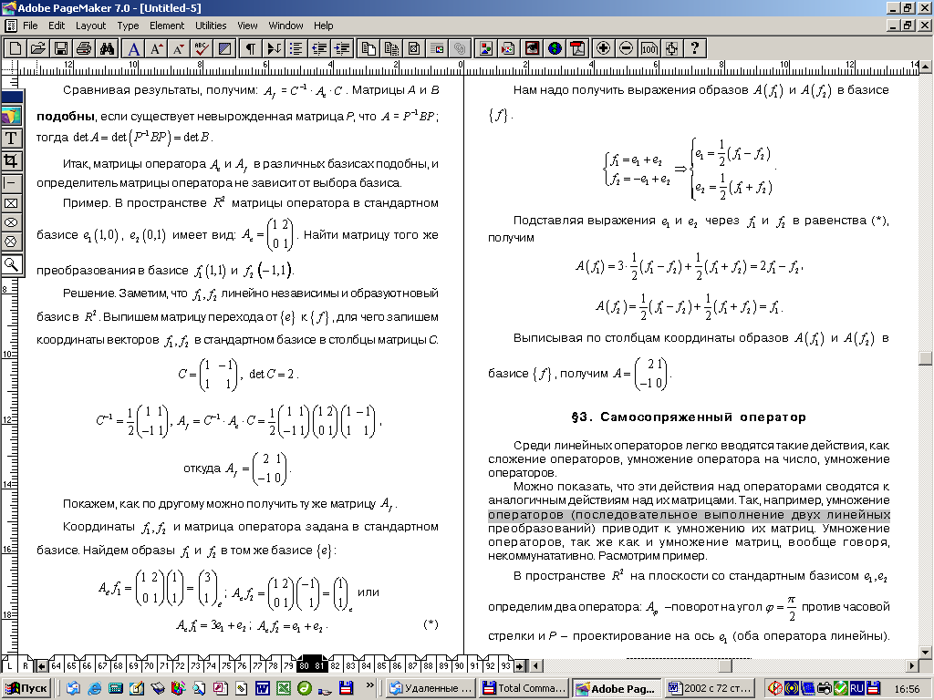The image size is (934, 700).
Task: Click vertical scrollbar down arrow
Action: 925,653
